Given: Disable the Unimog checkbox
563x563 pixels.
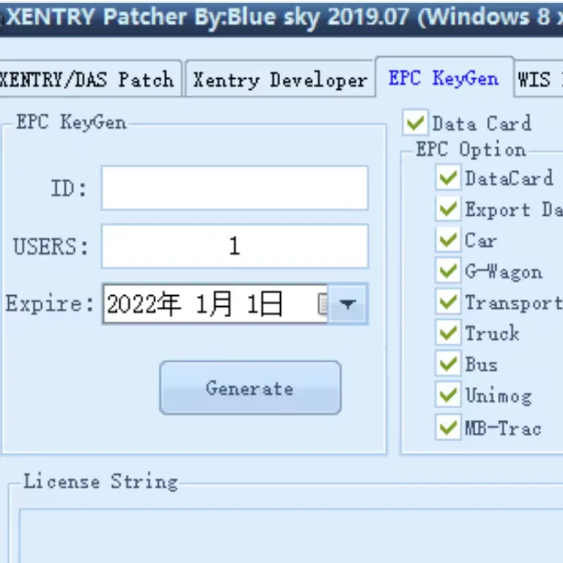Looking at the screenshot, I should 448,396.
